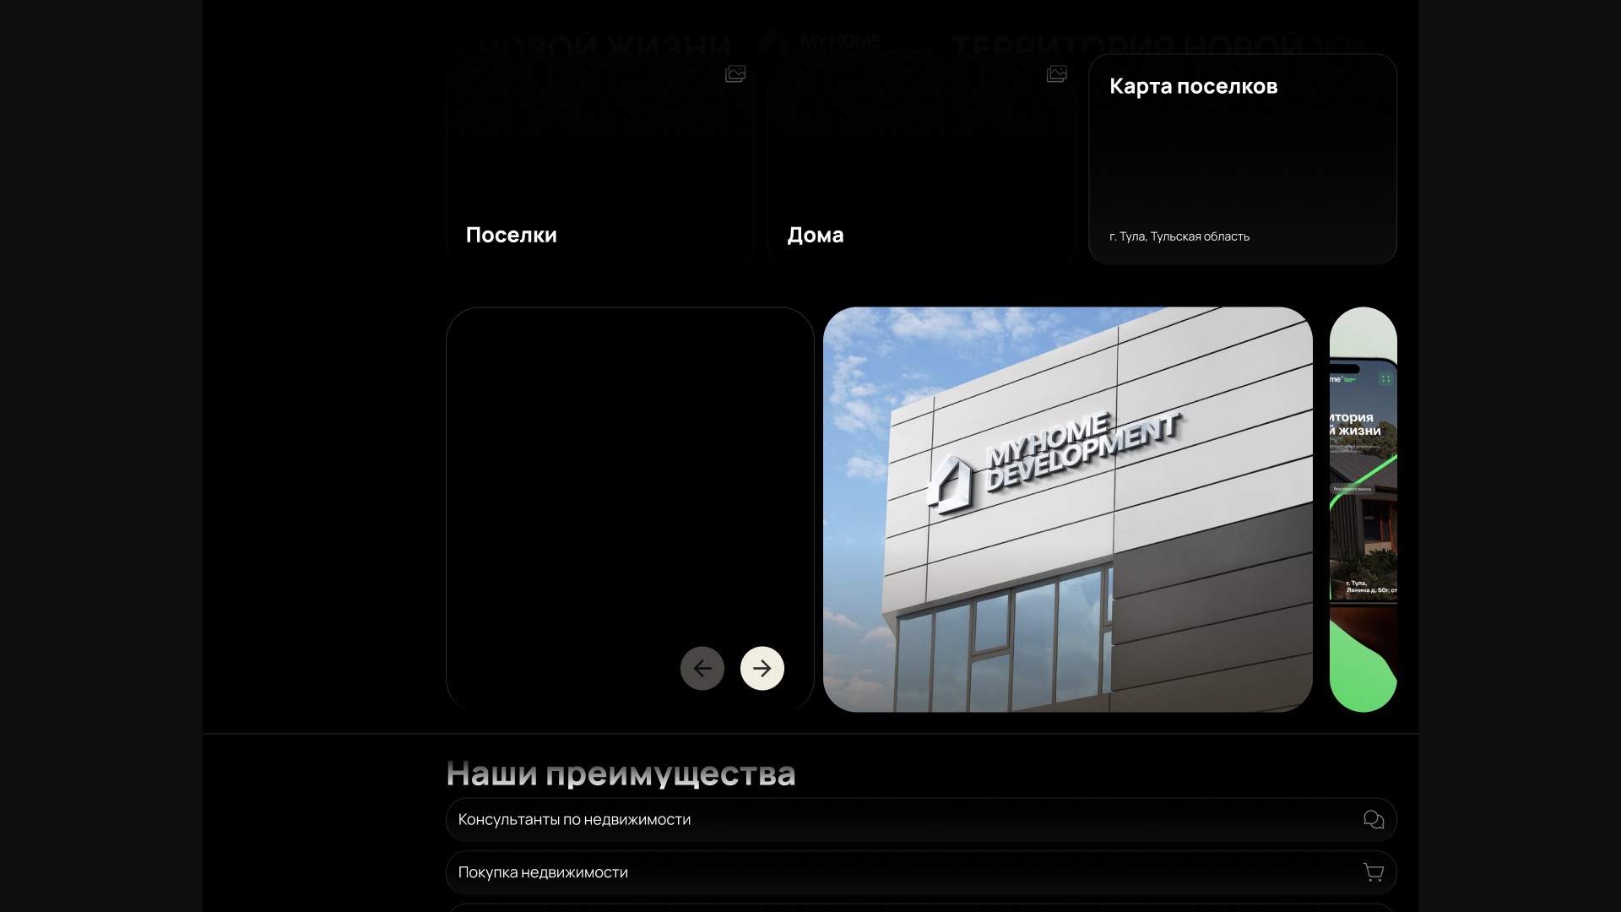Screen dimensions: 1621x912
Task: Expand Покупка недвижимости row
Action: coord(920,872)
